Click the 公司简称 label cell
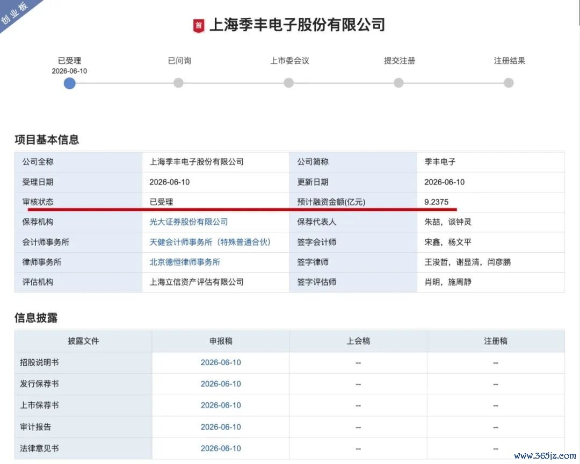Screen dimensions: 580x464 click(x=353, y=162)
